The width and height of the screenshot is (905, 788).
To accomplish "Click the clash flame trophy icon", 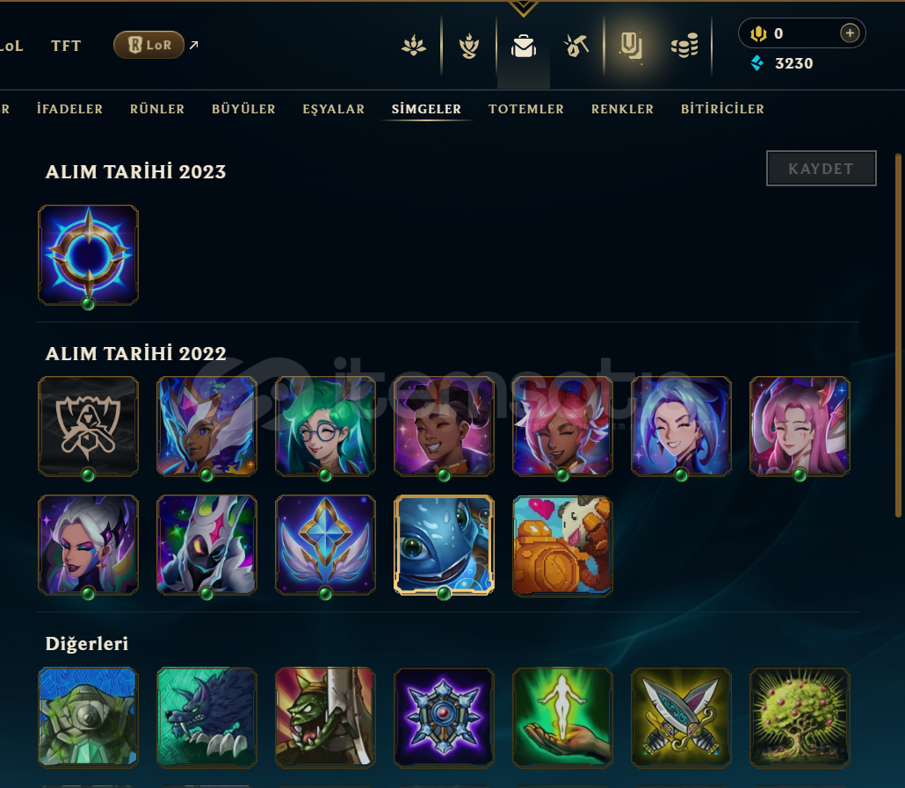I will click(468, 46).
